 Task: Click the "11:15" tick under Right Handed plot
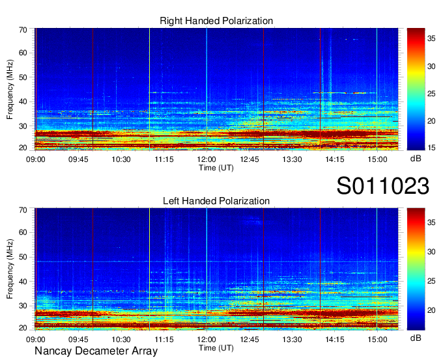point(164,159)
